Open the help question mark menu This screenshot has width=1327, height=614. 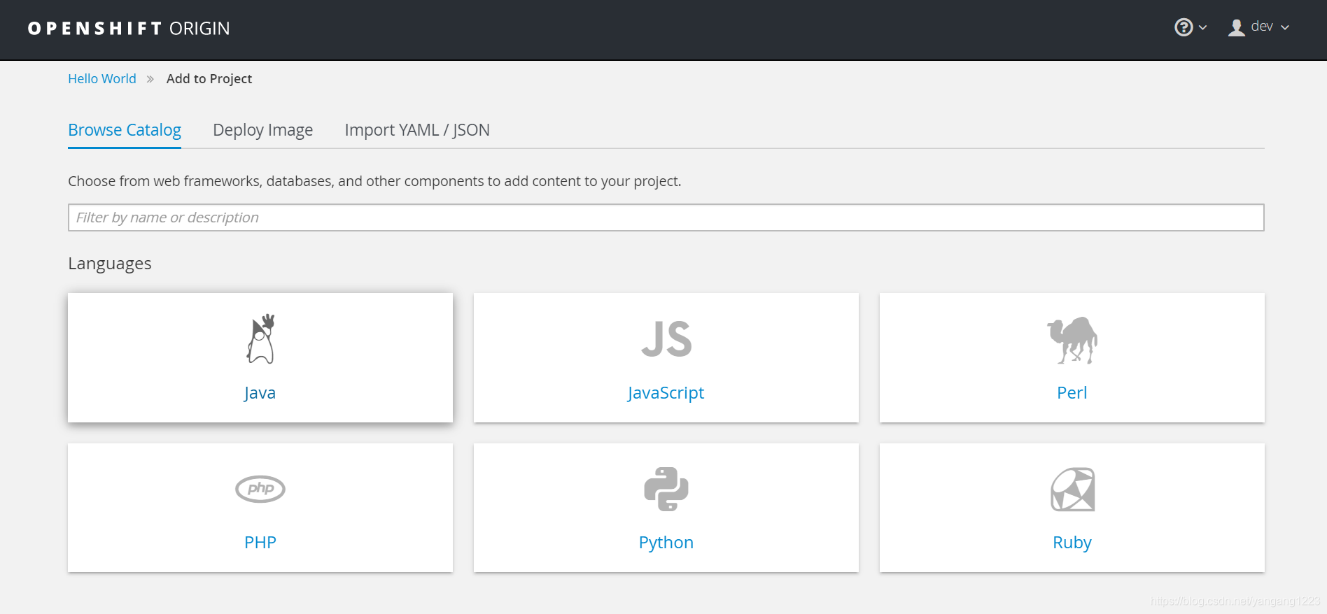coord(1184,27)
